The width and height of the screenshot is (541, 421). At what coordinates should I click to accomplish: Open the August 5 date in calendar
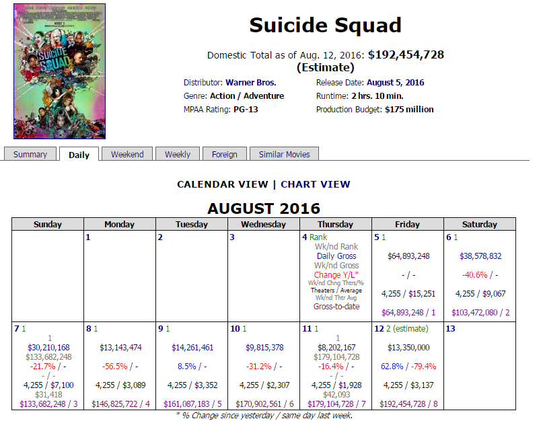pos(377,237)
